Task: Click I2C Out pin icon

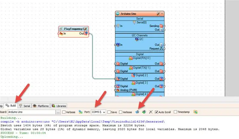Action: tap(161, 45)
